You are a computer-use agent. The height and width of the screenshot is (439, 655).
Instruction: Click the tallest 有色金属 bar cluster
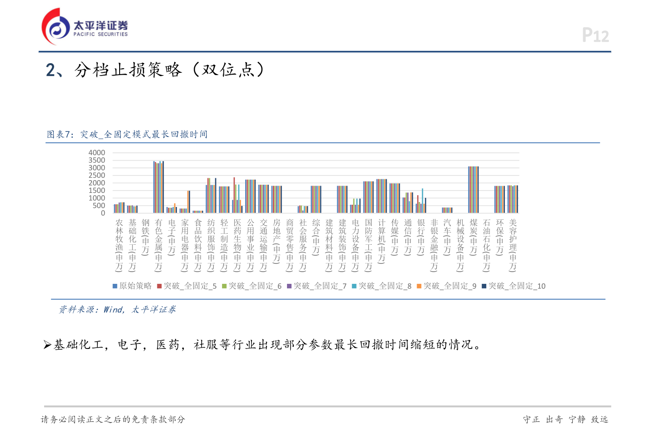(x=159, y=187)
